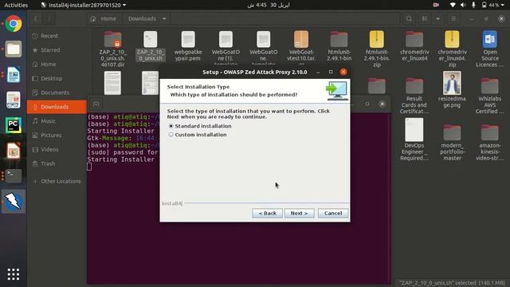Open Files app in the dock
Screen dimensions: 510x287
click(x=14, y=49)
